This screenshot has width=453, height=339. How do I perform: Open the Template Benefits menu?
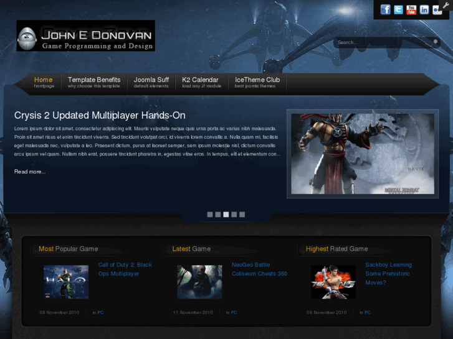[x=94, y=82]
